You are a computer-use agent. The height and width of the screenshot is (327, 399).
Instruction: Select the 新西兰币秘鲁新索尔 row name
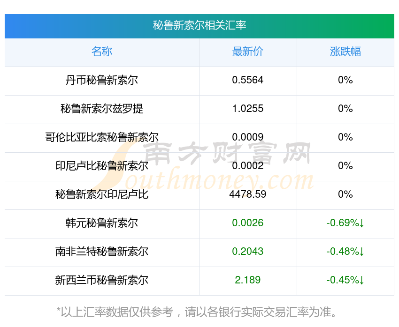click(102, 280)
